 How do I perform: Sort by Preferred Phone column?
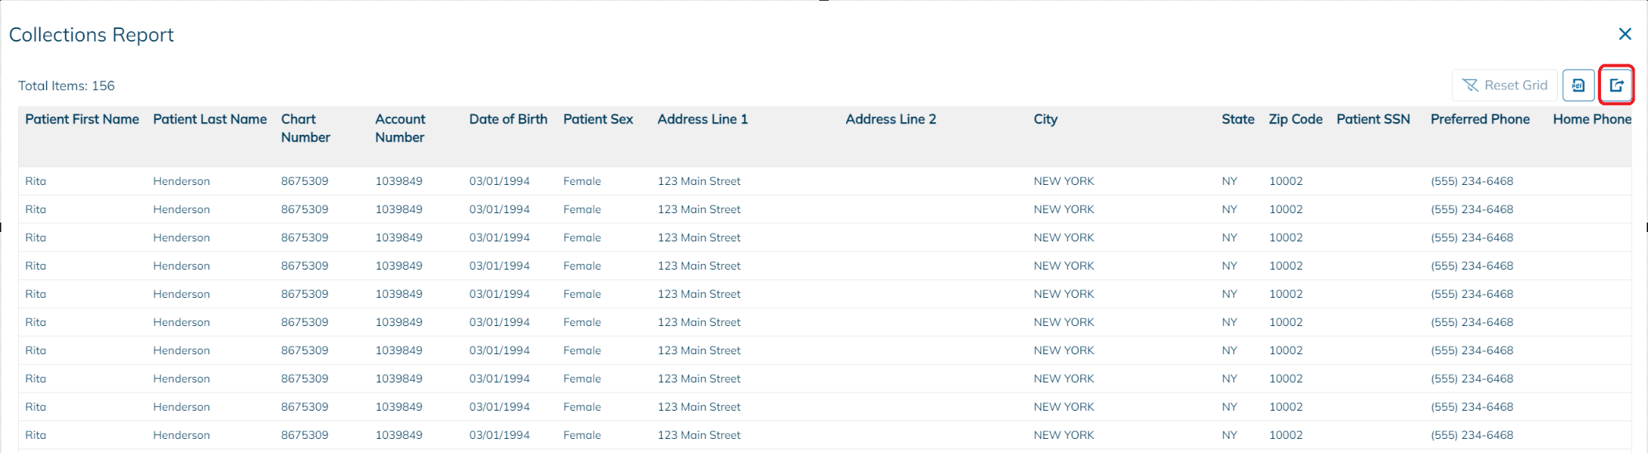pos(1480,119)
